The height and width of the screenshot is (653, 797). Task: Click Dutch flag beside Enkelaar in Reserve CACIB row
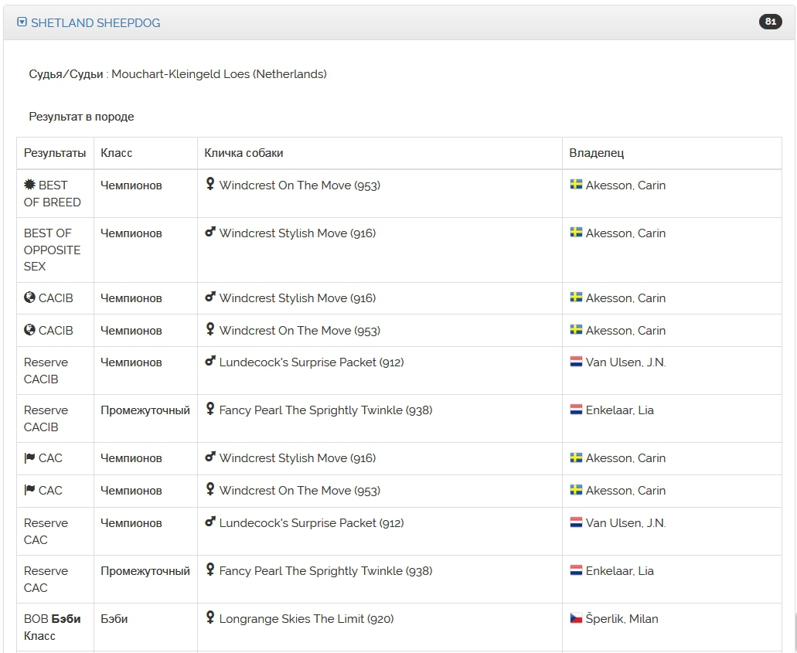coord(576,410)
